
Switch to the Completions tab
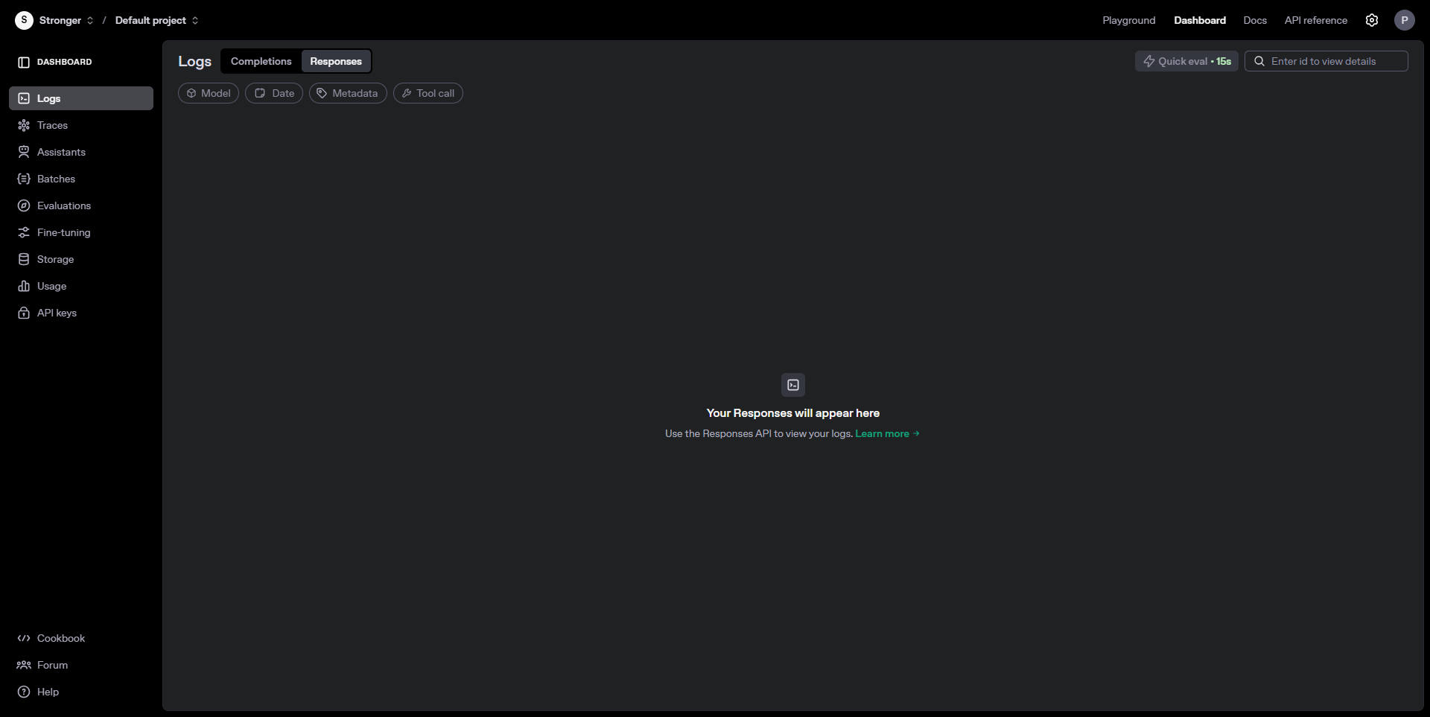pyautogui.click(x=261, y=61)
